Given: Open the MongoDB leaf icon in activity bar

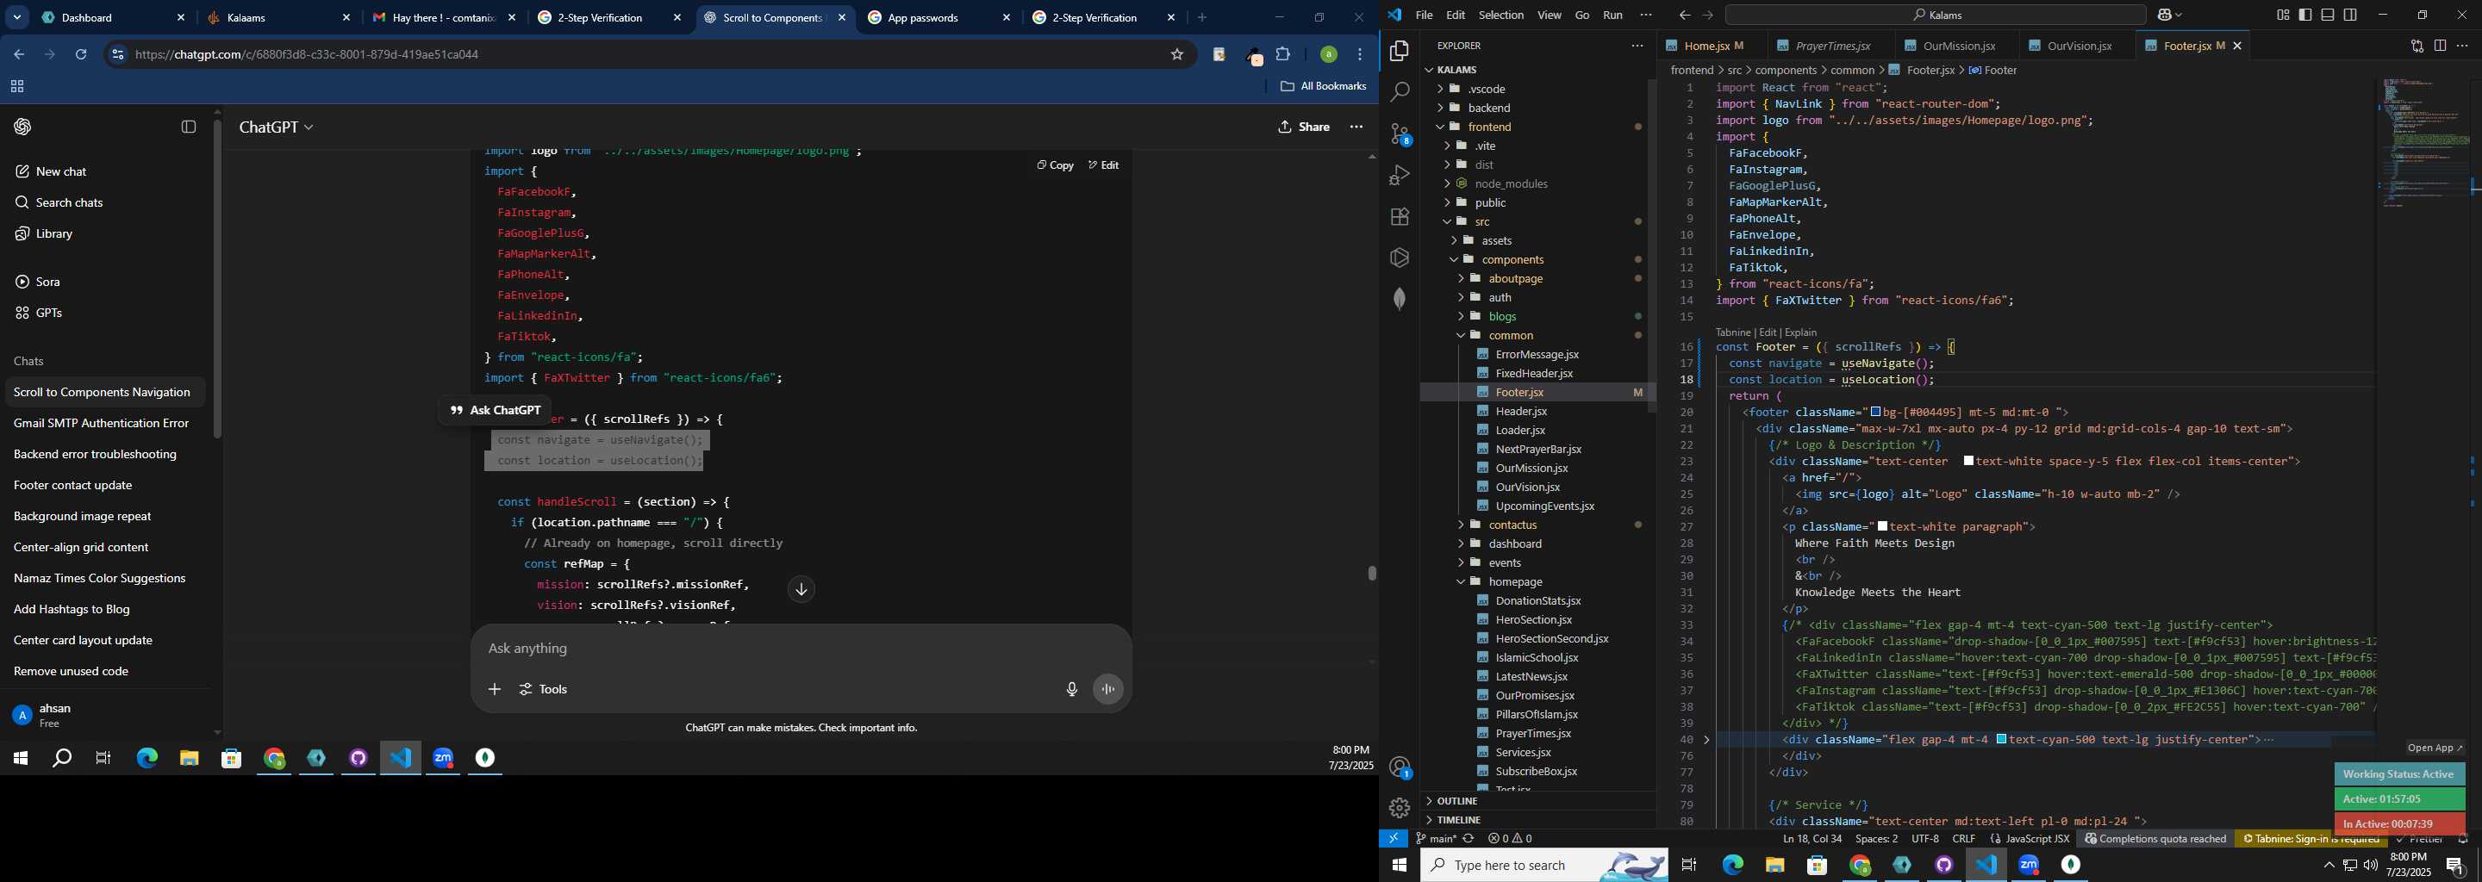Looking at the screenshot, I should click(1399, 299).
